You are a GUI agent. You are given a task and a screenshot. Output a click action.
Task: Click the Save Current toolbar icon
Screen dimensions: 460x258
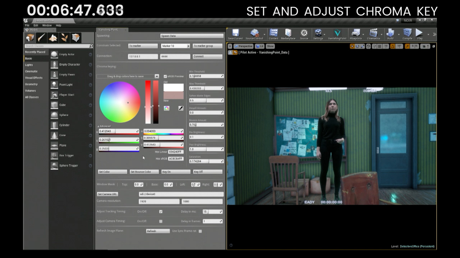tap(235, 34)
